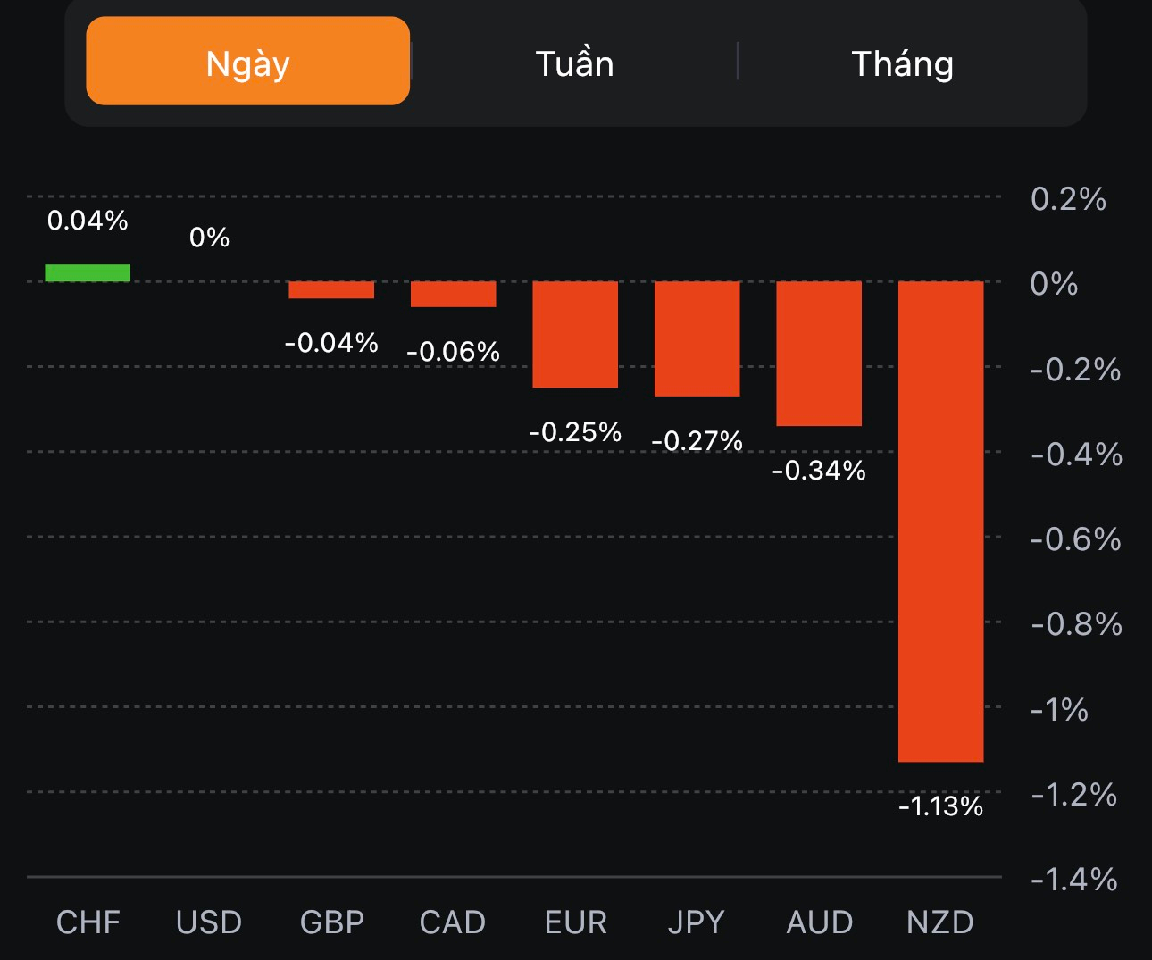Switch to the Ngày tab
Viewport: 1152px width, 960px height.
(x=247, y=63)
